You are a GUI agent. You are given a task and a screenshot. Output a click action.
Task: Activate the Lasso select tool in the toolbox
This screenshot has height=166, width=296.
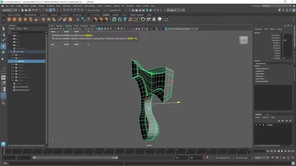[3, 35]
